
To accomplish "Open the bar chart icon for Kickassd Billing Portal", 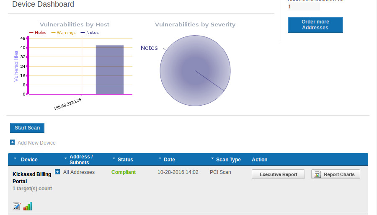I will click(x=28, y=206).
